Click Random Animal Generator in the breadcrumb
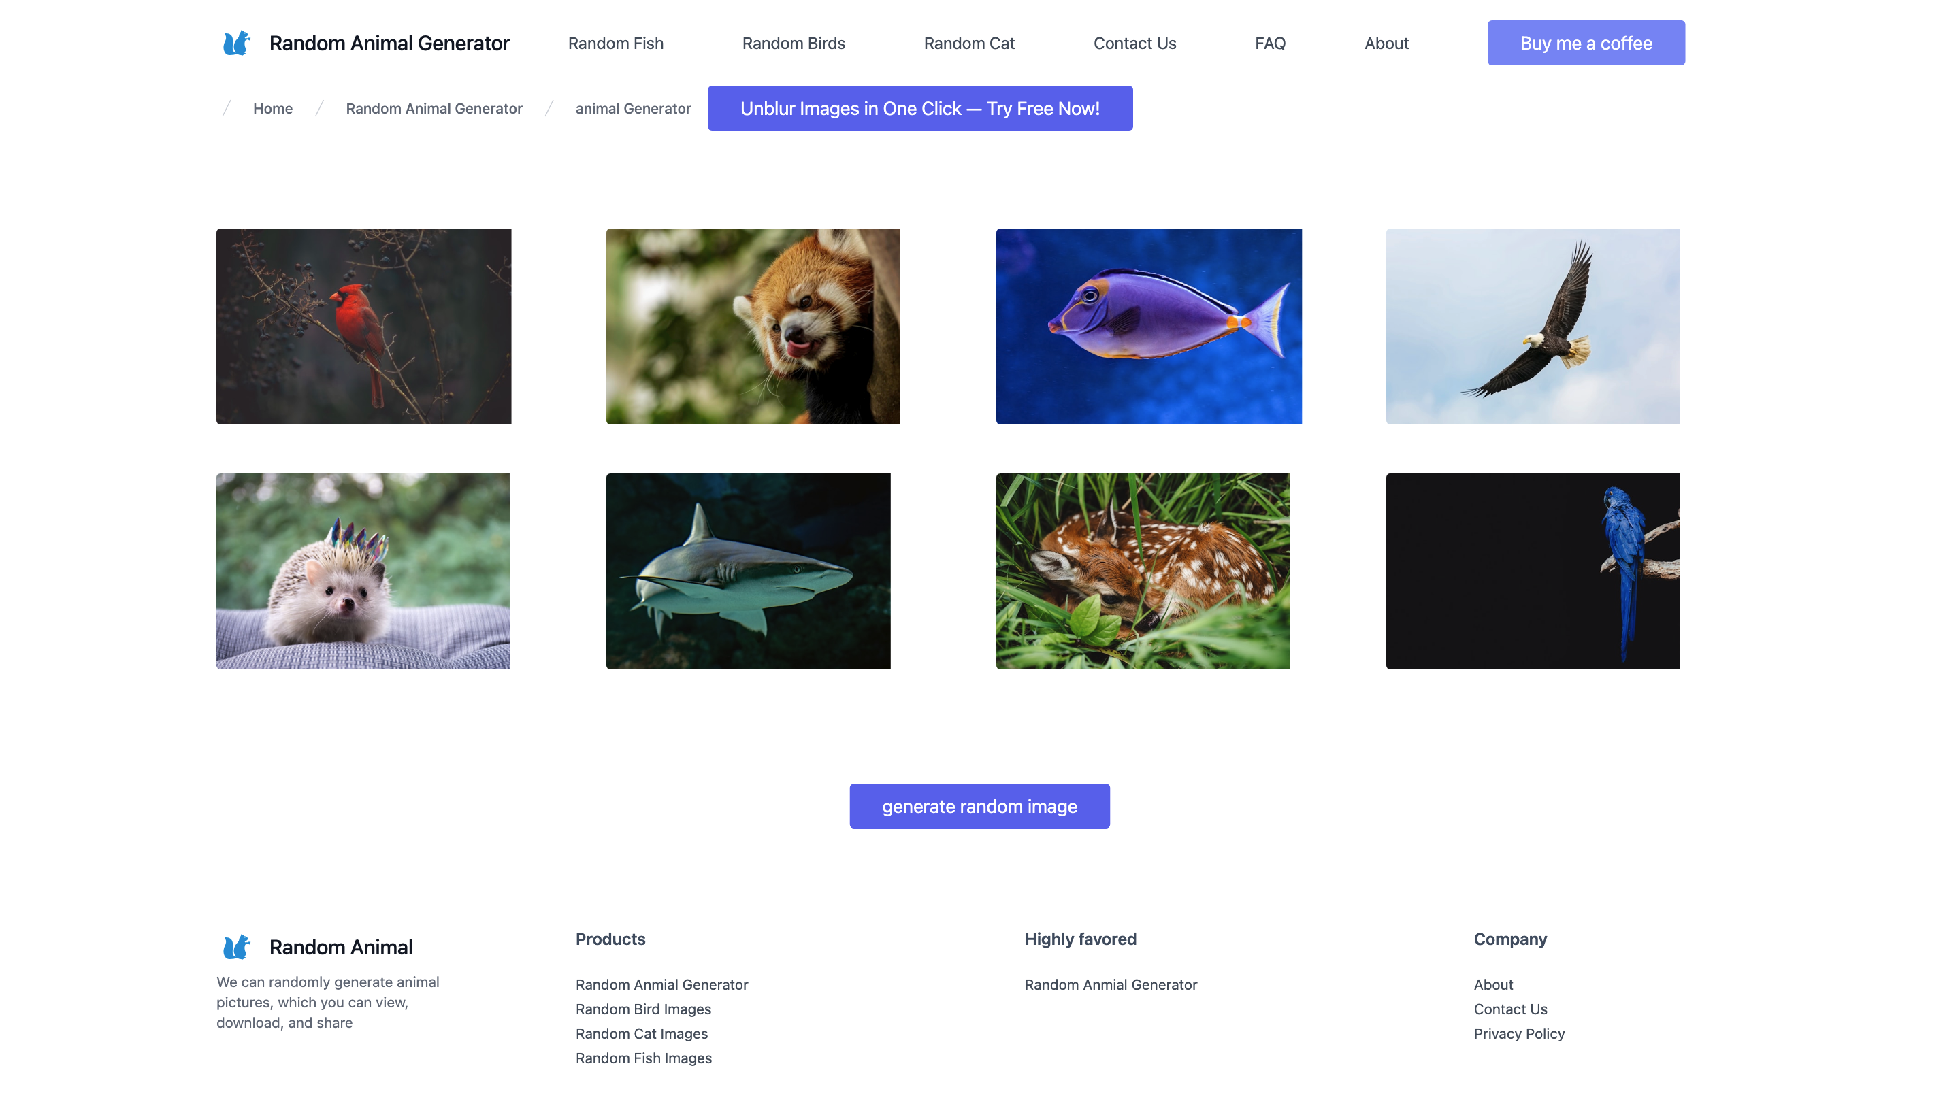The image size is (1960, 1102). point(433,108)
